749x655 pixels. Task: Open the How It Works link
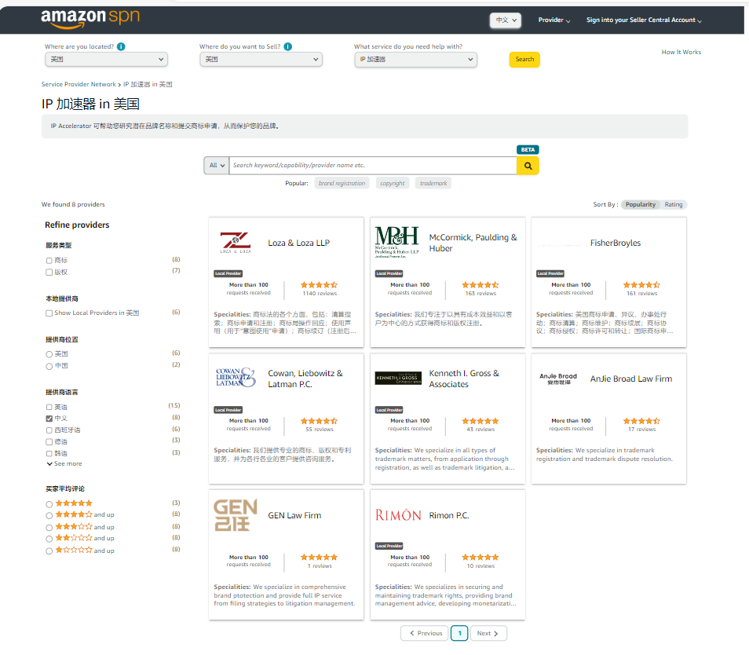click(681, 53)
